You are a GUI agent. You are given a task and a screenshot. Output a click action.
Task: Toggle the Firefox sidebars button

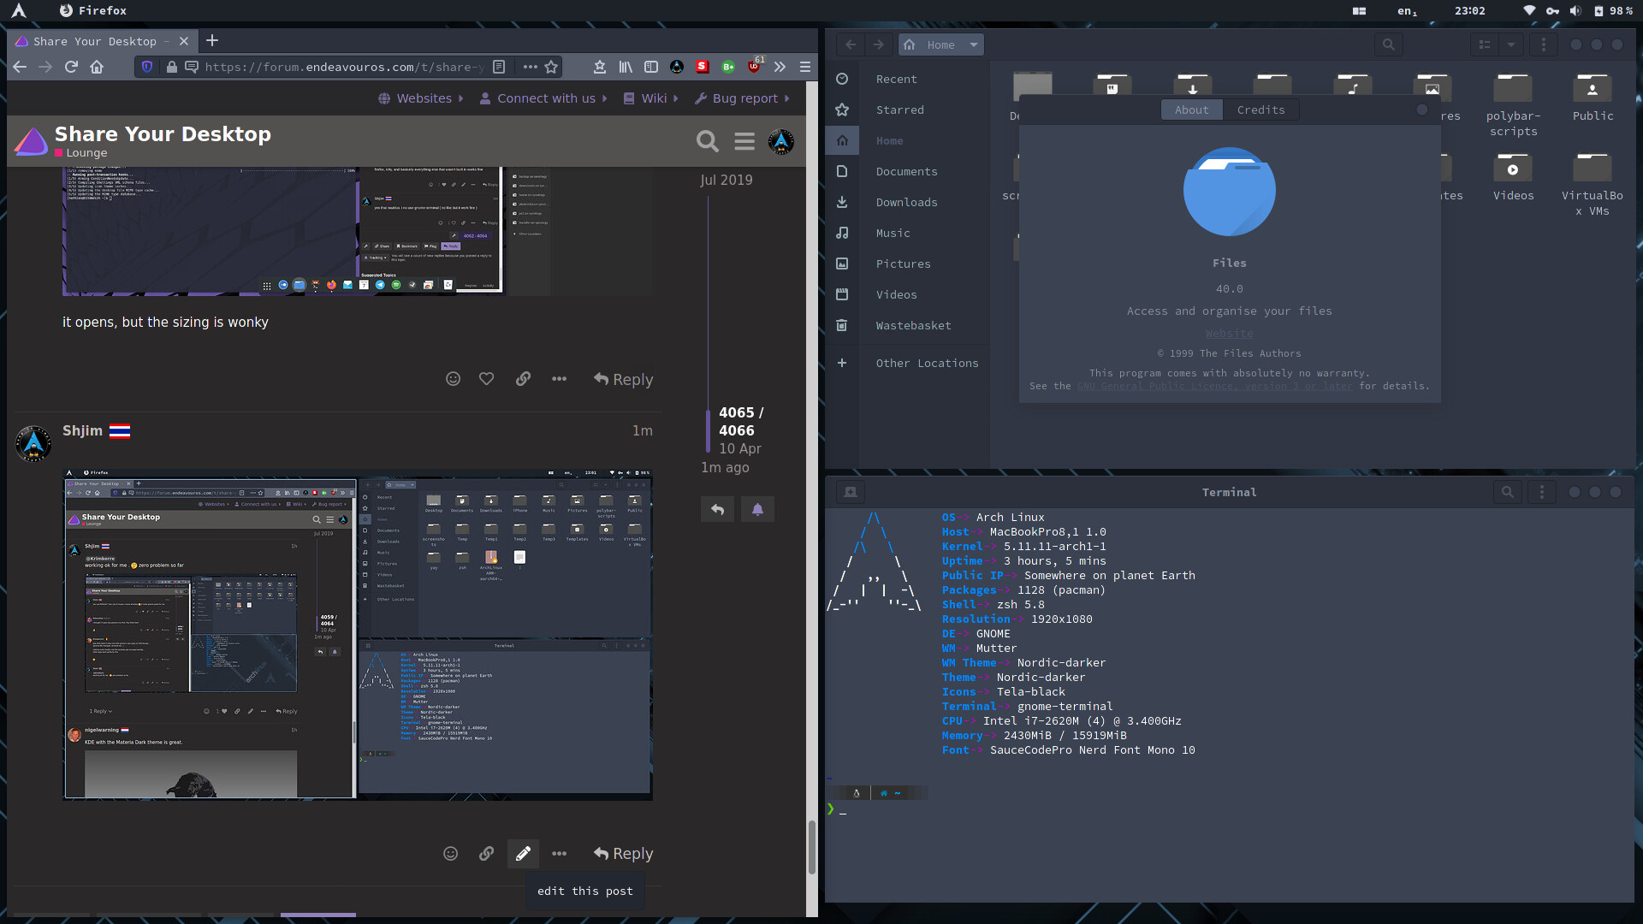point(651,67)
